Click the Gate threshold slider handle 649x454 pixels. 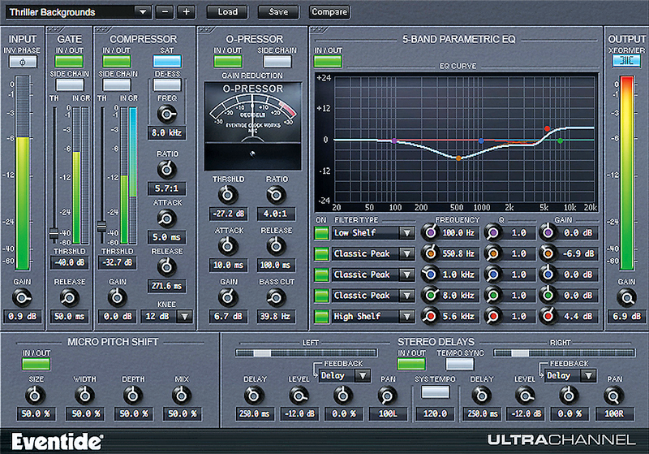pos(54,234)
